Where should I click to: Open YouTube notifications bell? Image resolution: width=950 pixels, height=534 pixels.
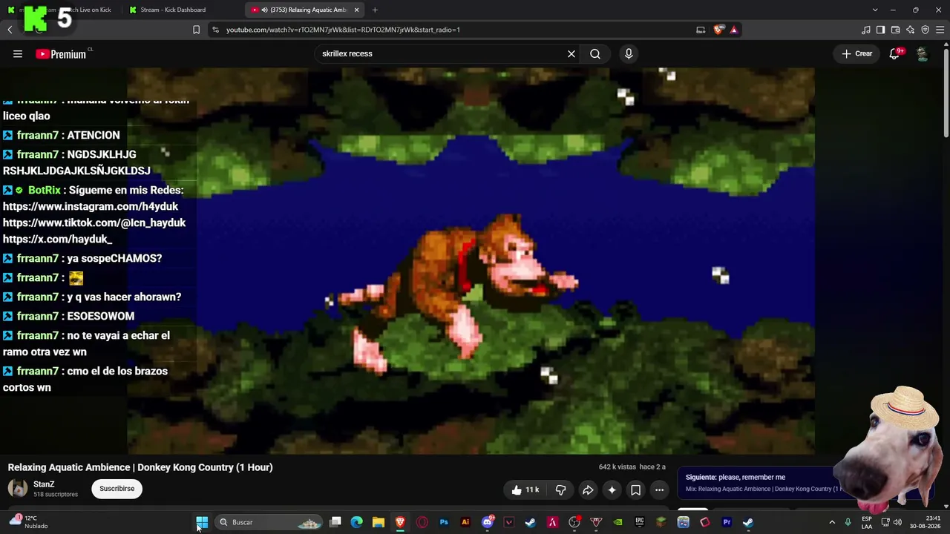(x=895, y=53)
